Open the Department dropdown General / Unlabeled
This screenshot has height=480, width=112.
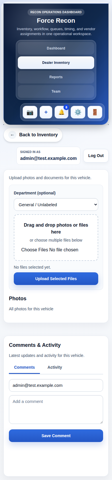(56, 205)
